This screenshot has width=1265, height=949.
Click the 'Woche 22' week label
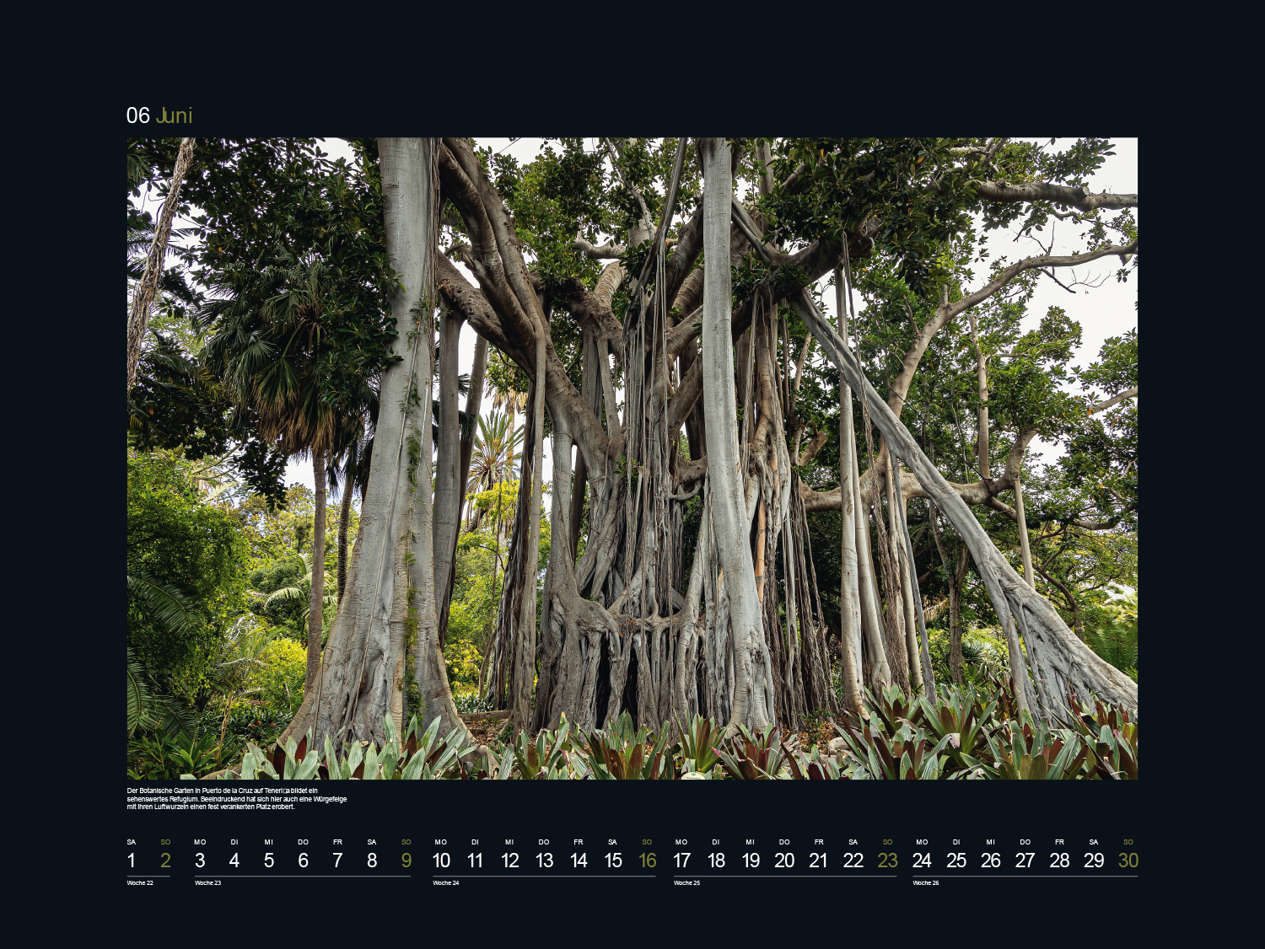coord(140,883)
